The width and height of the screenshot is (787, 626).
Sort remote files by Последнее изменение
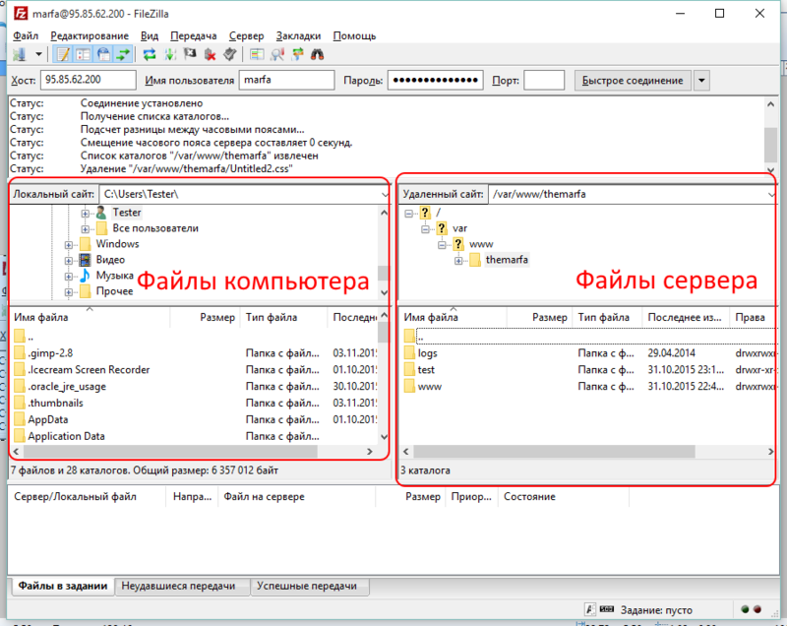tap(685, 317)
